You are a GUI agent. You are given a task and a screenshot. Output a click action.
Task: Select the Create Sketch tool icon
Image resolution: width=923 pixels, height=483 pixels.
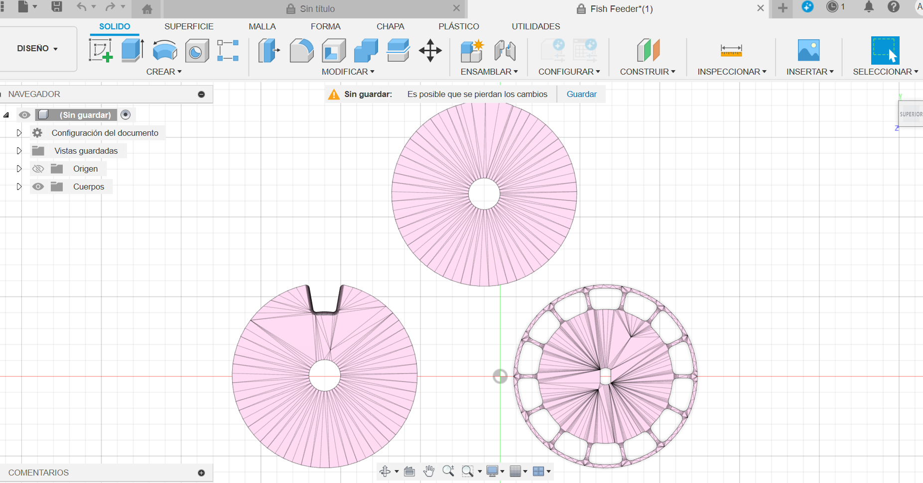(x=100, y=51)
